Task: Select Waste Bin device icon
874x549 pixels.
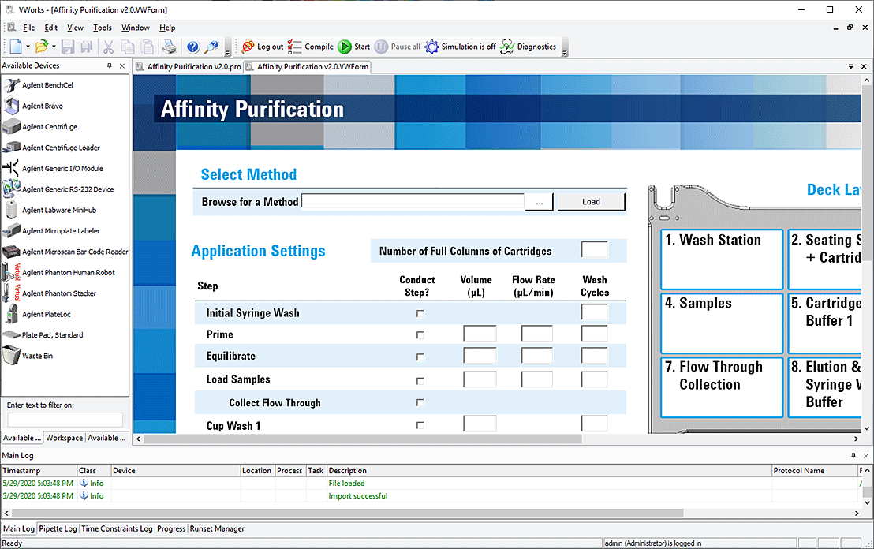Action: pos(12,356)
